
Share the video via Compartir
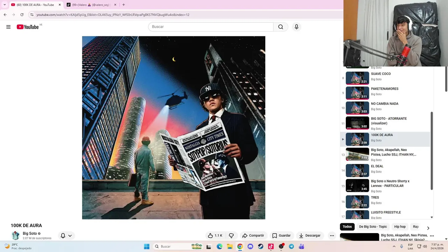tap(253, 236)
